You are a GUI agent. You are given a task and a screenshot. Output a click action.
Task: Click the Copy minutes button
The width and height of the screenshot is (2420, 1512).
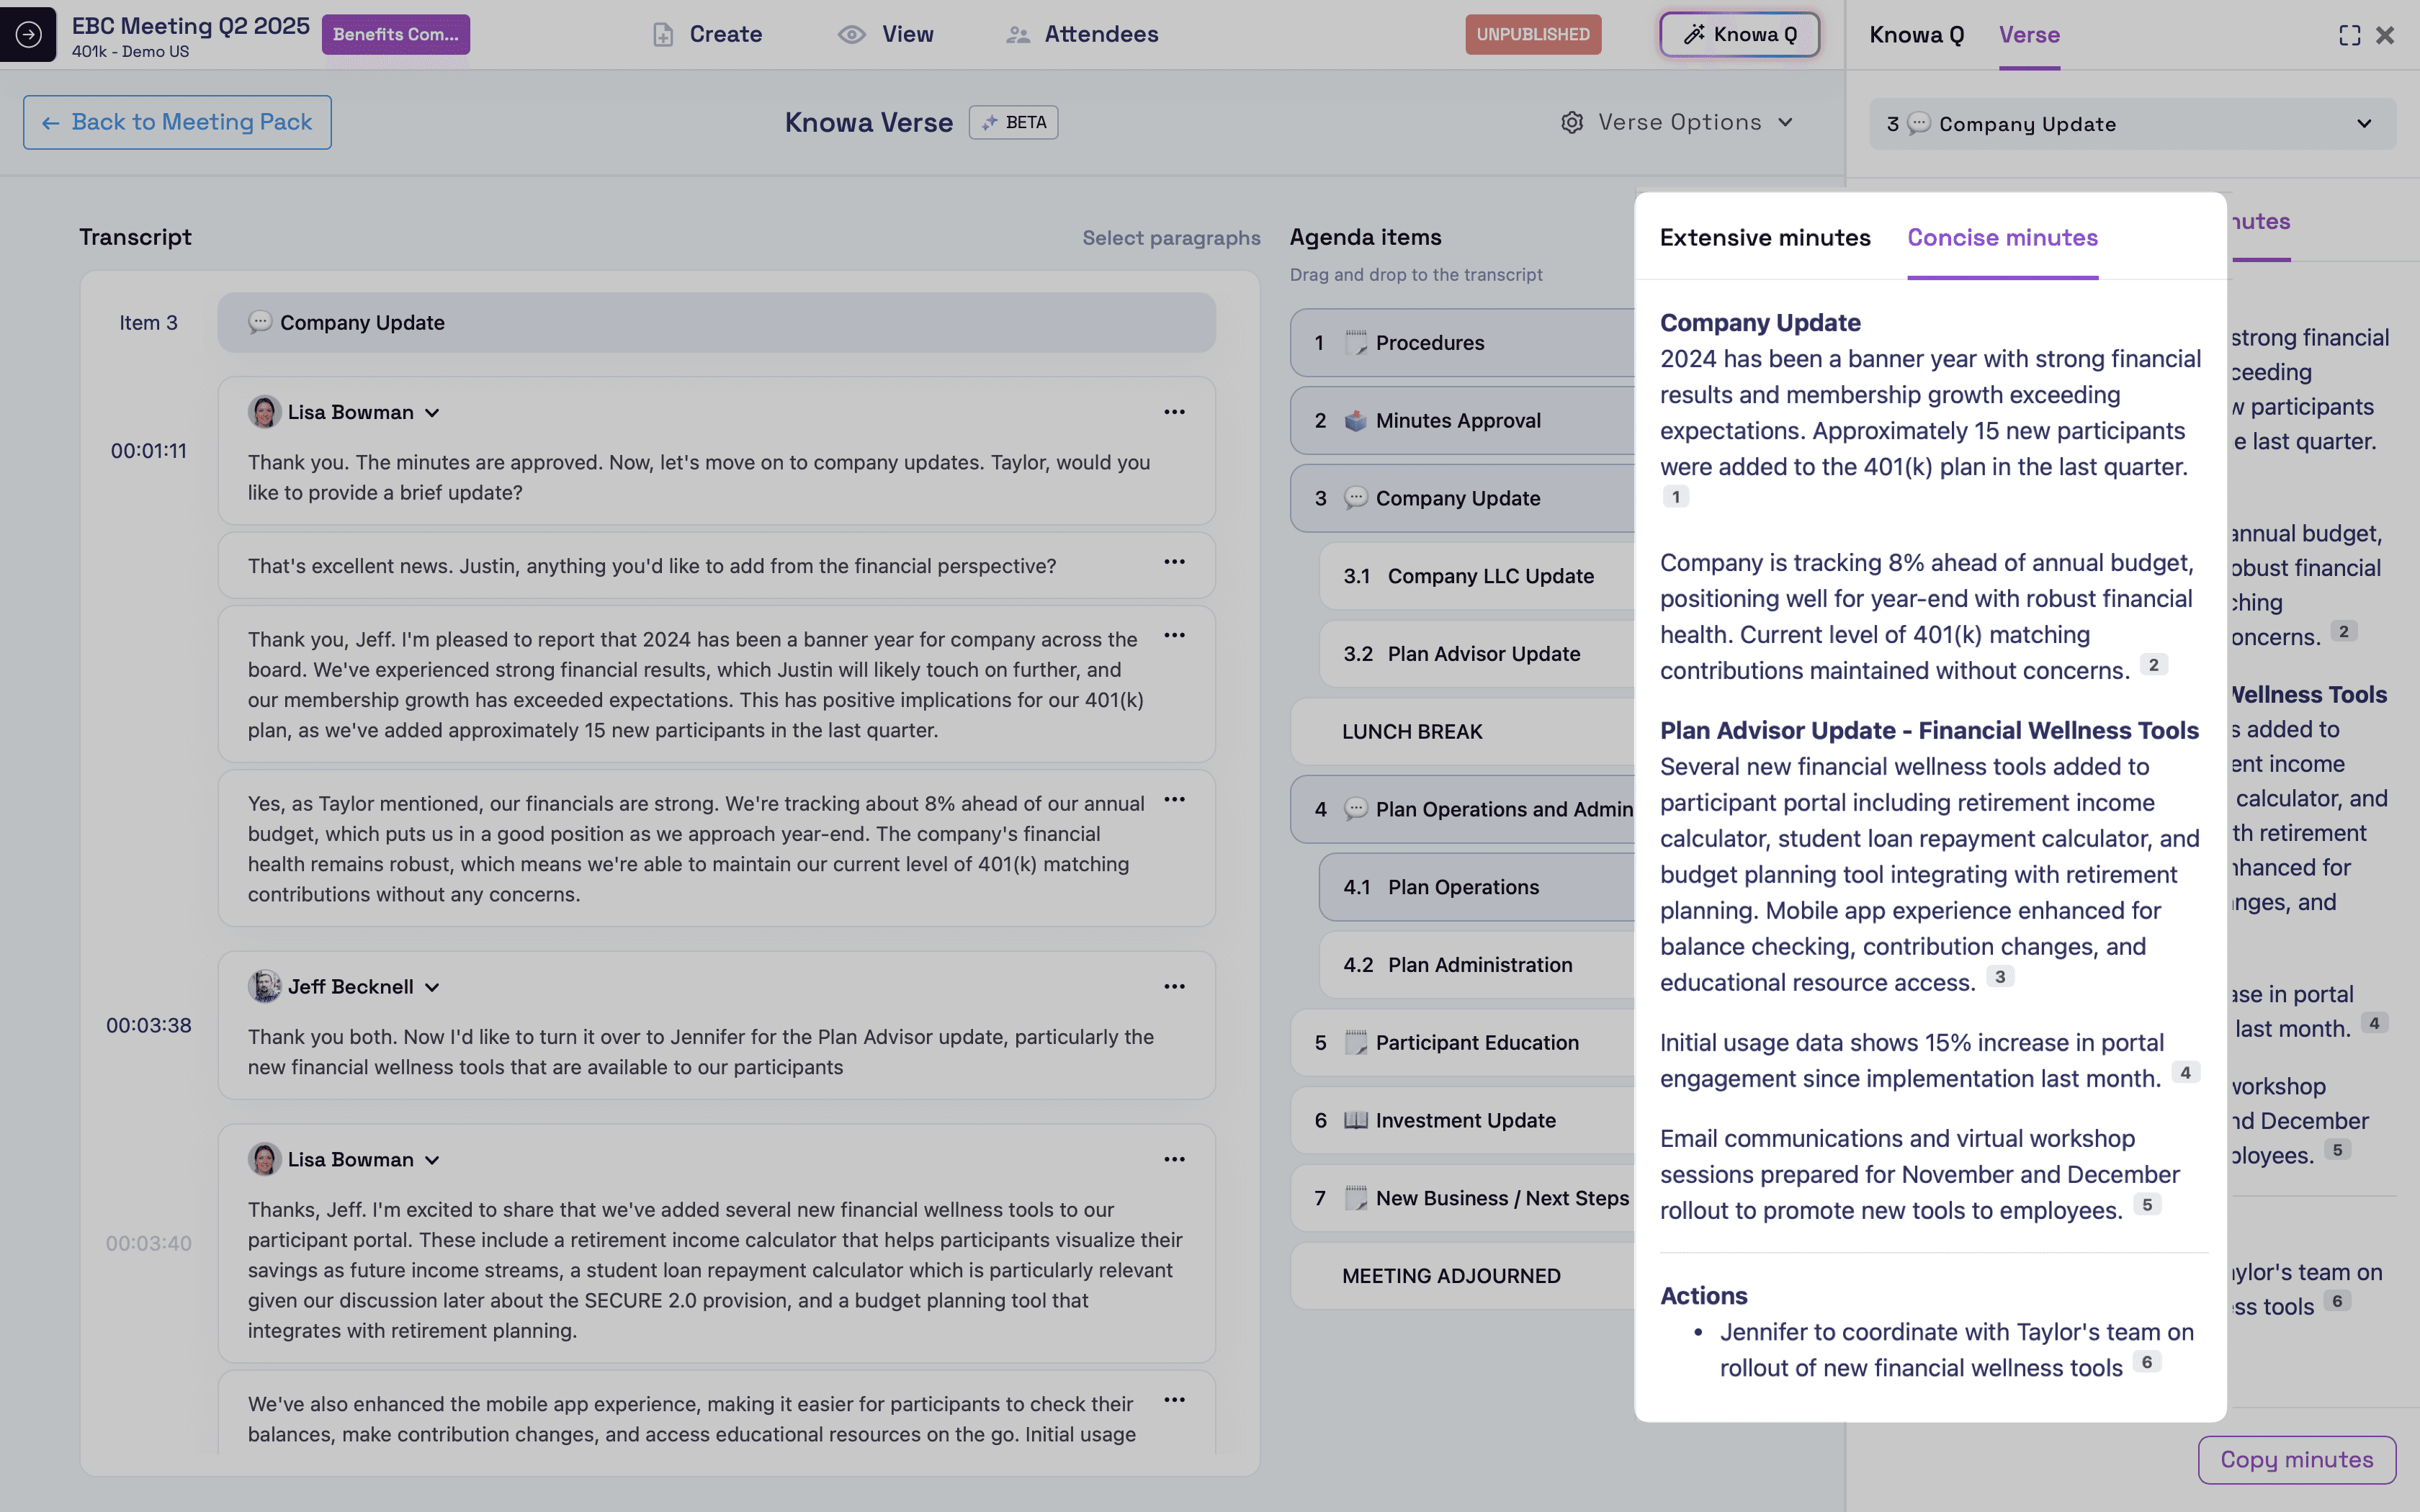pos(2296,1459)
